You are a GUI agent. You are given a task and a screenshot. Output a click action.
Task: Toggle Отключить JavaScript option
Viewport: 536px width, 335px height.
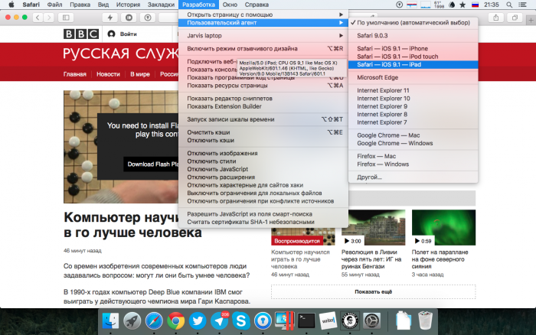pyautogui.click(x=224, y=170)
